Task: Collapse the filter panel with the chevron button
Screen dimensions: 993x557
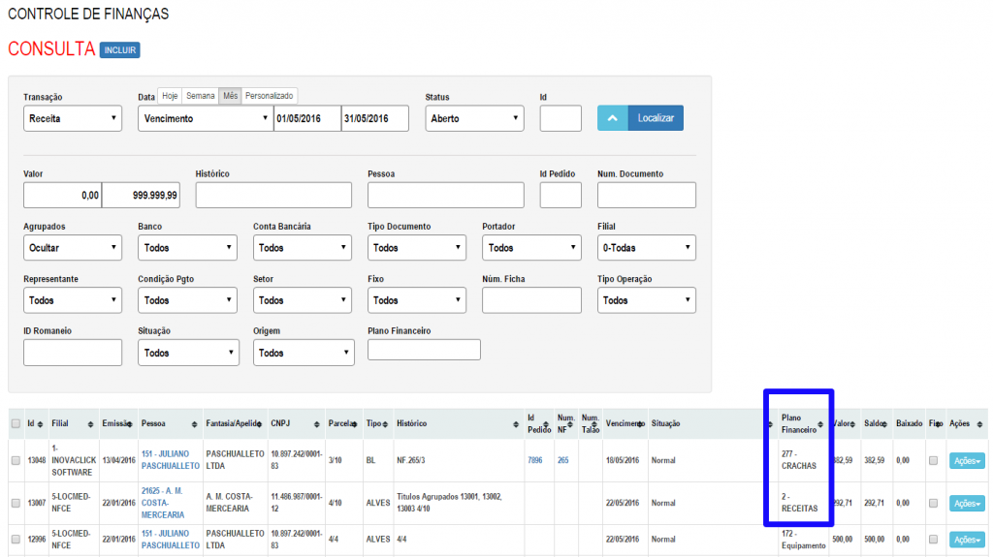Action: coord(611,118)
